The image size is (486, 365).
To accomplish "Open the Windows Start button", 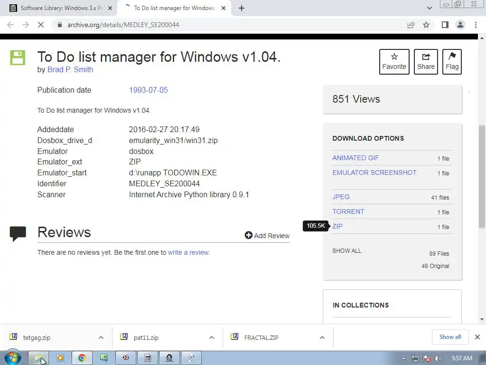I will pyautogui.click(x=12, y=358).
